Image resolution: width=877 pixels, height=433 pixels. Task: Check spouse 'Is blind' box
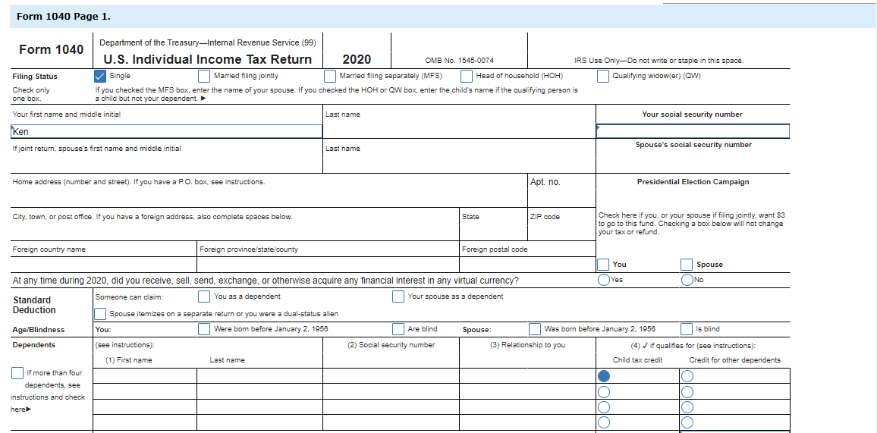(x=687, y=329)
